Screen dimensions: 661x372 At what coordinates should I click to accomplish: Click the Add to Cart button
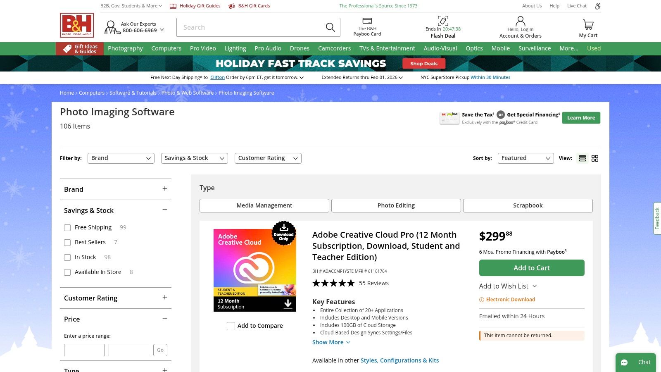click(531, 268)
